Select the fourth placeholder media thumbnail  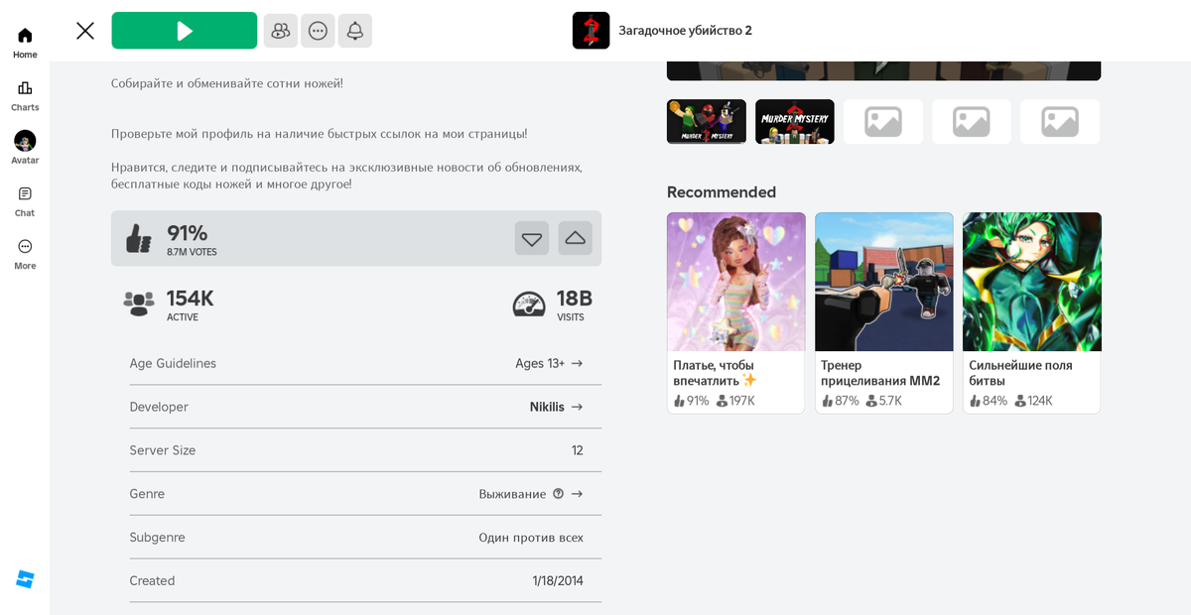972,121
